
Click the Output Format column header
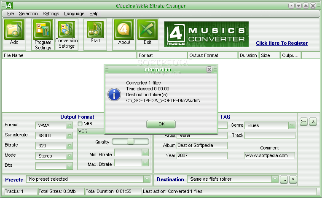(213, 55)
